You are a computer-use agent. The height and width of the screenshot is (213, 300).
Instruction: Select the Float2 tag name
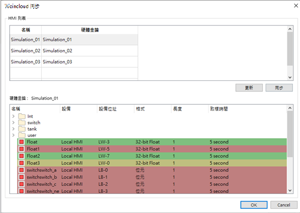tap(33, 156)
